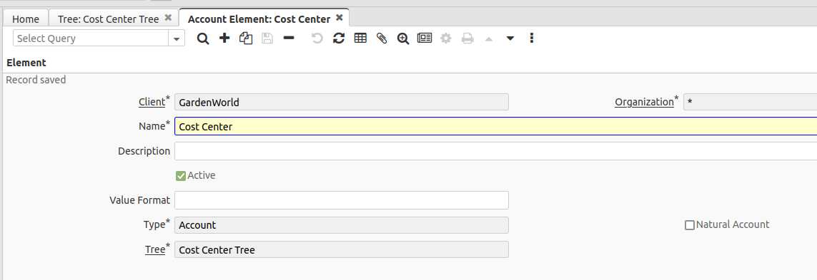Click the Type field showing Account
This screenshot has width=817, height=280.
341,225
